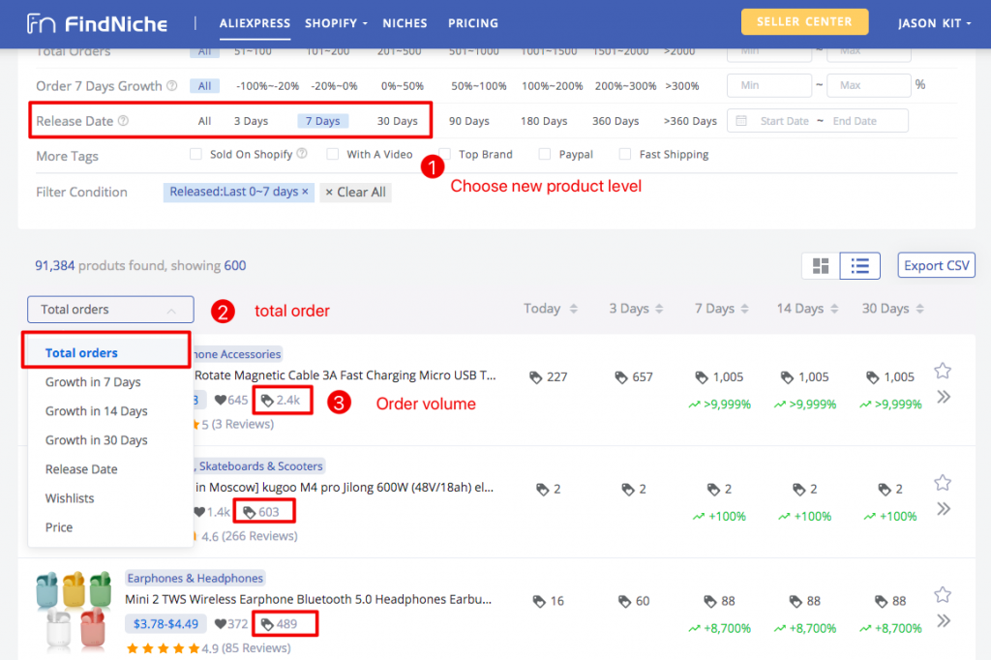Sort by 7 Days column arrows

[x=744, y=309]
